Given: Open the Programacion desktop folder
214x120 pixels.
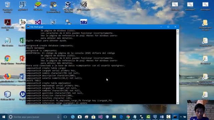Looking at the screenshot, I should click(205, 42).
